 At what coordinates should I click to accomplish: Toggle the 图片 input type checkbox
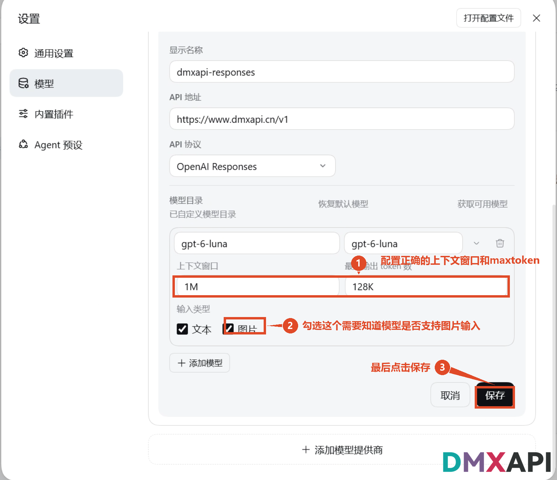(x=228, y=329)
